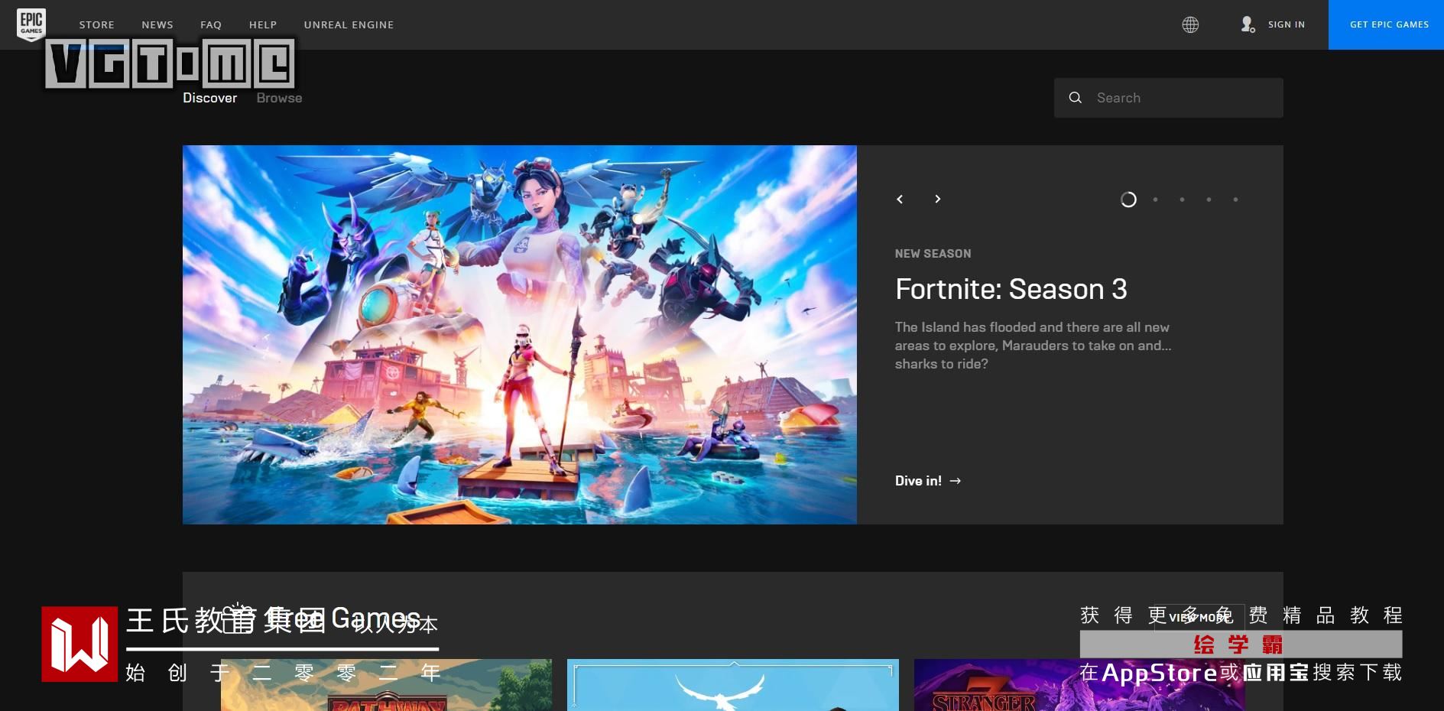Go to the UNREAL ENGINE page
Image resolution: width=1444 pixels, height=711 pixels.
(x=349, y=24)
